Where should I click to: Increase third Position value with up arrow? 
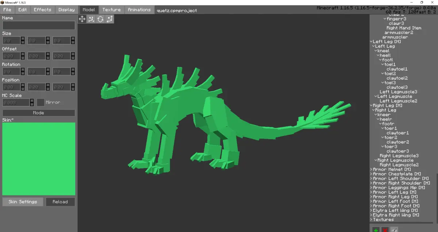click(x=73, y=85)
